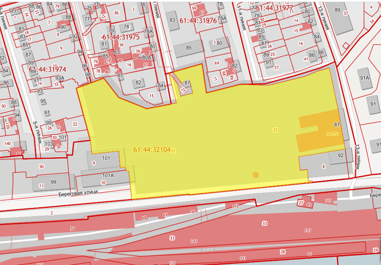Click parcel number 50 left of building 101
The image size is (381, 265).
coord(41,167)
